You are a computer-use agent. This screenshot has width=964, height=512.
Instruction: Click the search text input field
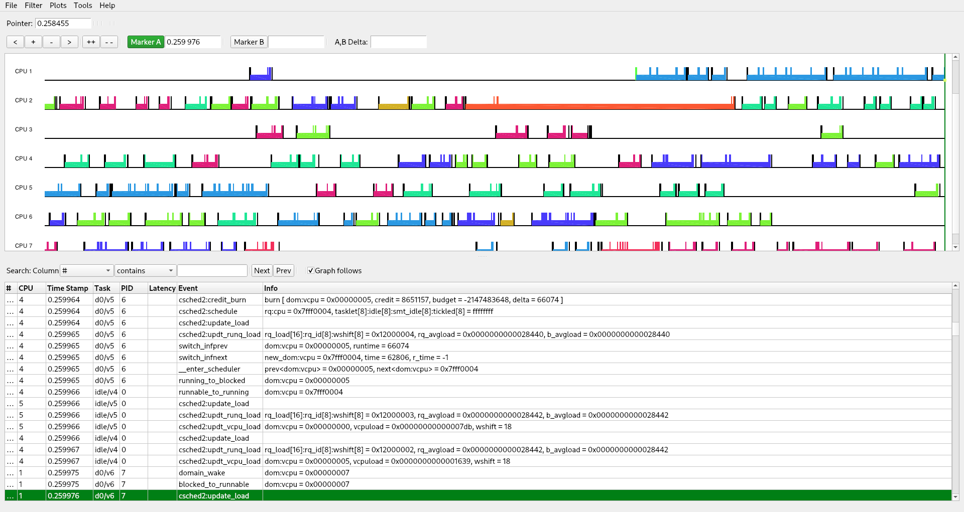pyautogui.click(x=212, y=271)
